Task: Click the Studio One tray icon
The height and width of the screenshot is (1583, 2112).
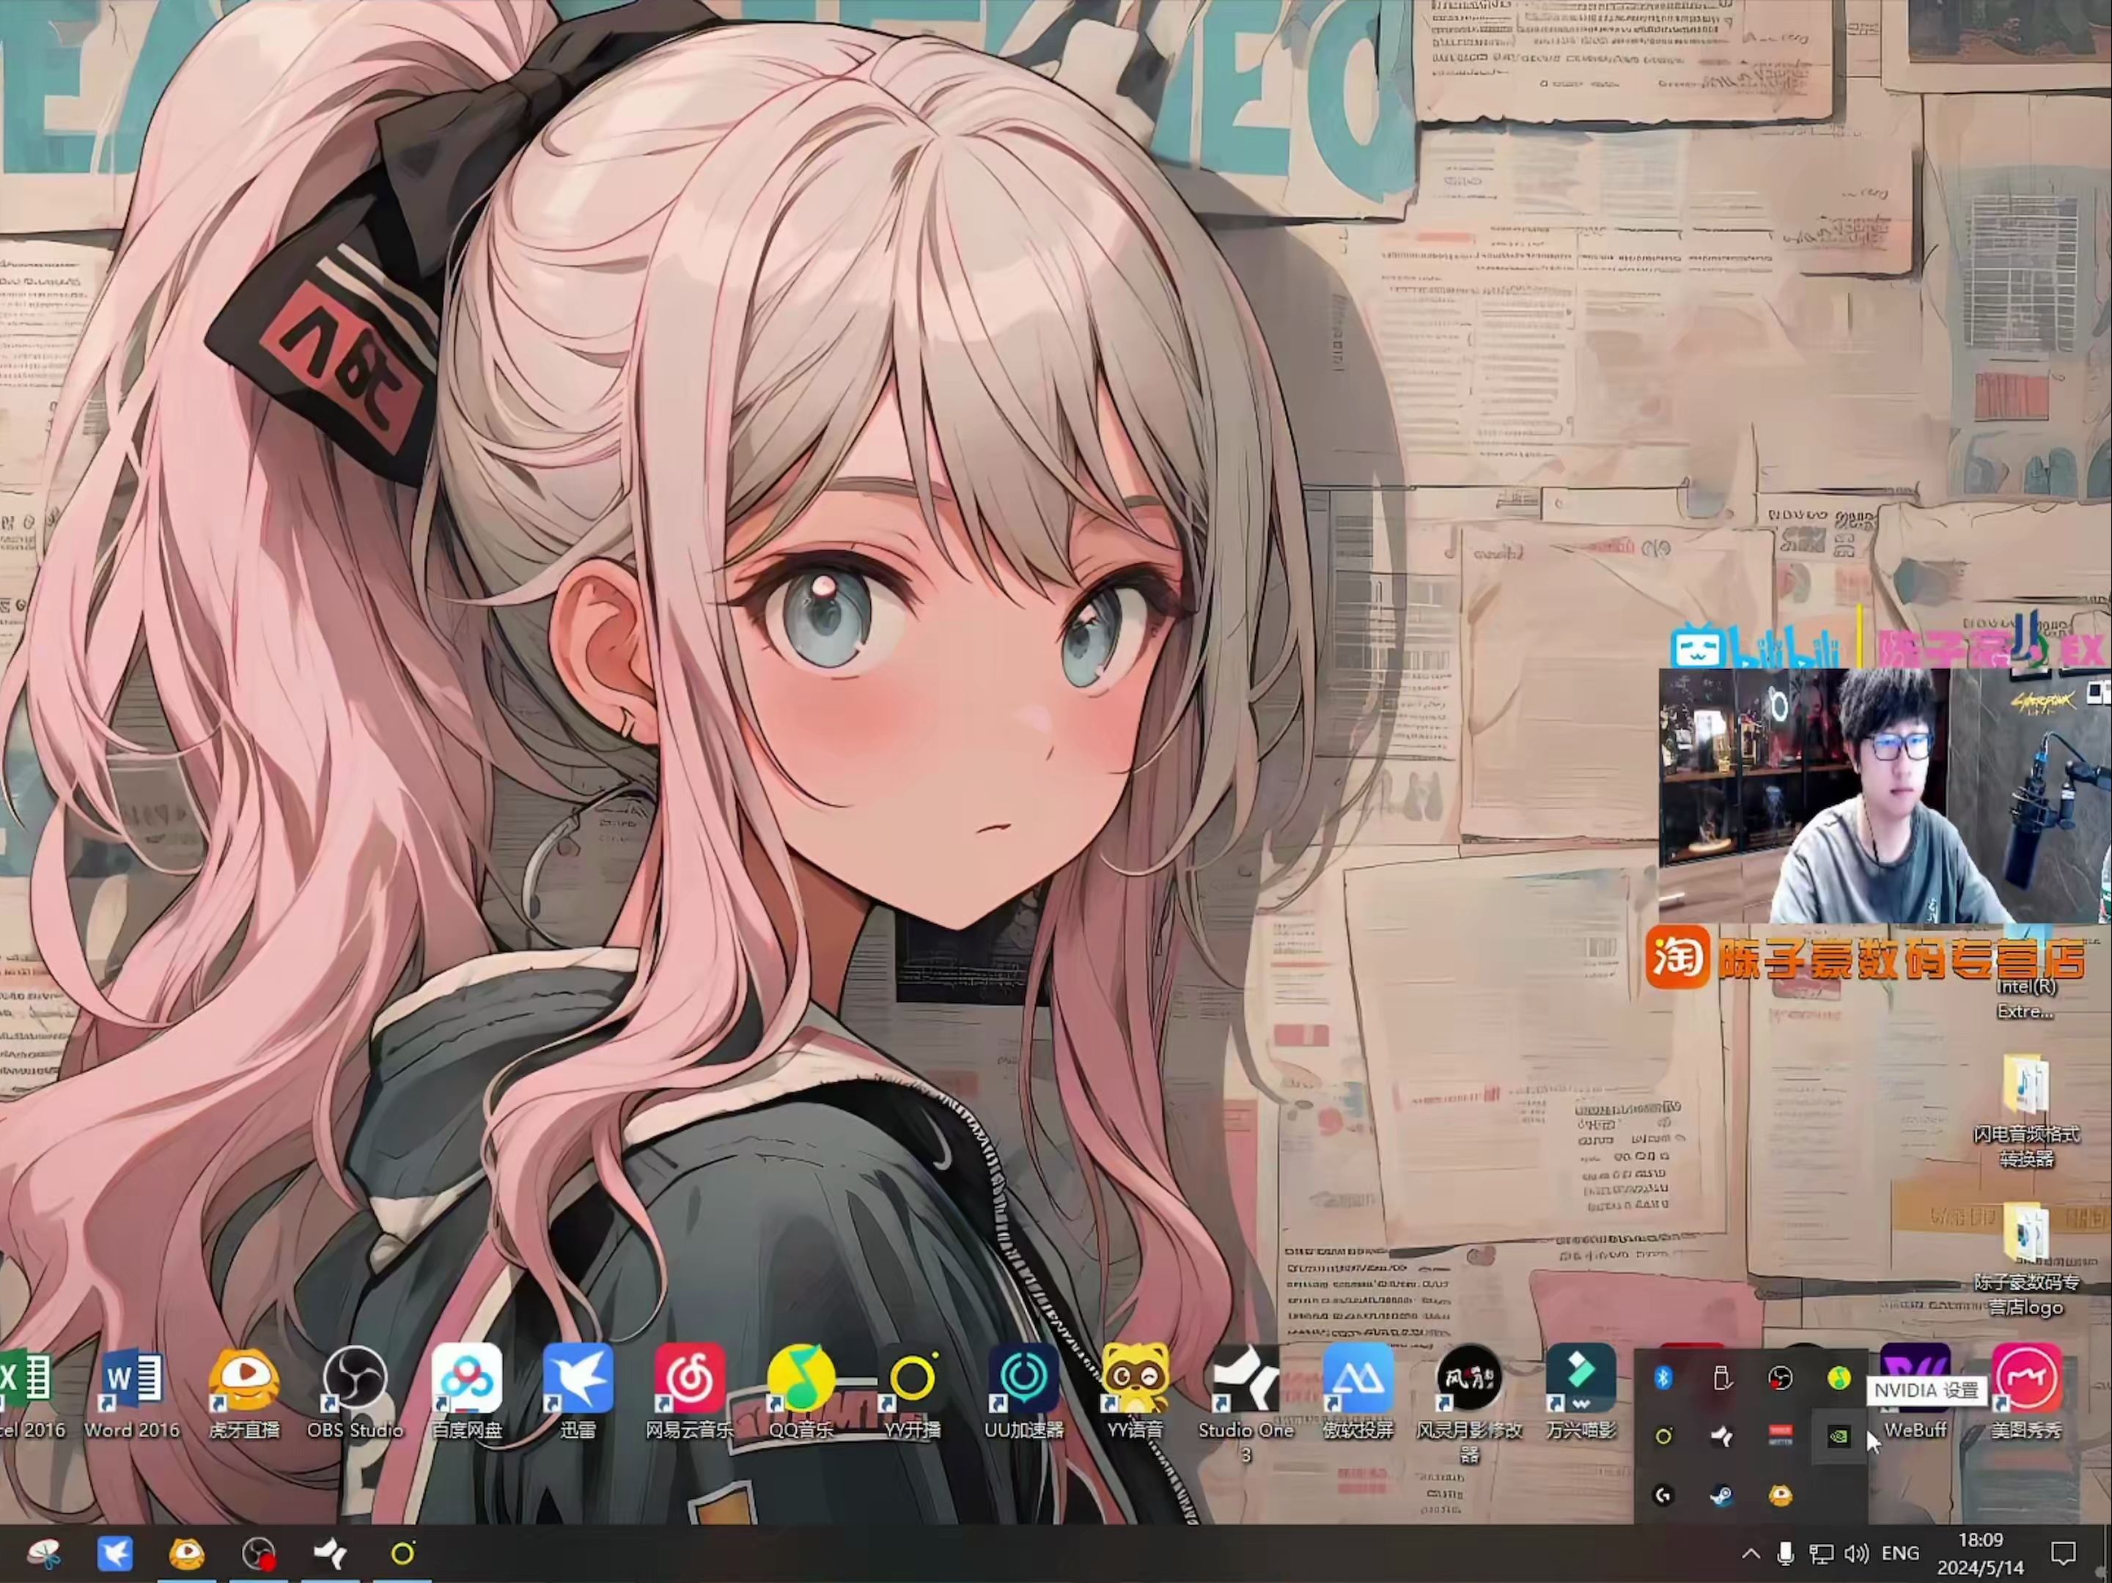Action: point(1721,1436)
